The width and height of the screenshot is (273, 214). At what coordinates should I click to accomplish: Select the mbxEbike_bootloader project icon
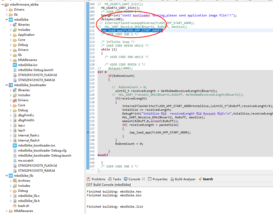click(11, 85)
